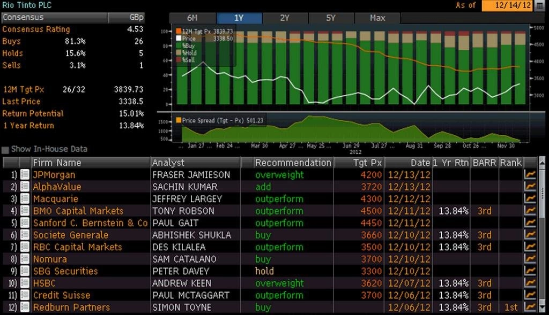Sort table by Recommendation column
Image resolution: width=549 pixels, height=315 pixels.
(293, 163)
